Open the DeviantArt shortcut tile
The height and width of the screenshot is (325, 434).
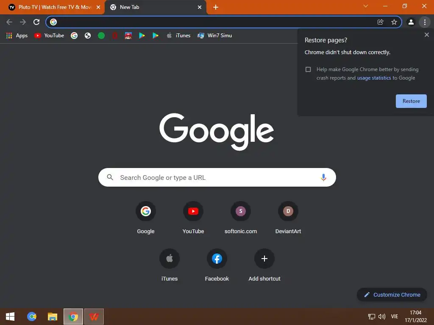point(288,218)
